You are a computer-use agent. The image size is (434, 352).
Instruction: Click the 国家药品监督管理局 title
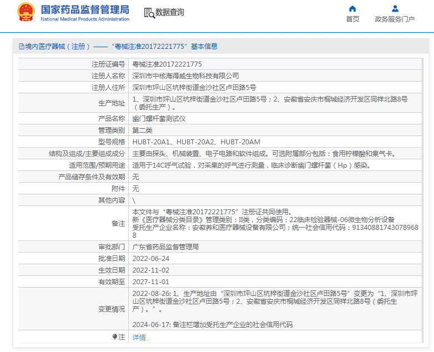tap(85, 9)
